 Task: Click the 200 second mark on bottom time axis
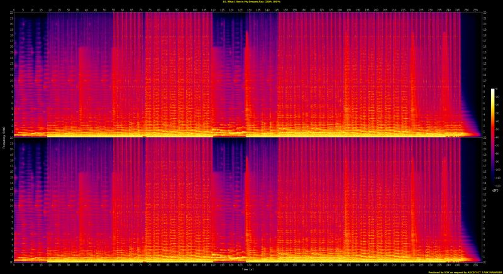[x=377, y=265]
